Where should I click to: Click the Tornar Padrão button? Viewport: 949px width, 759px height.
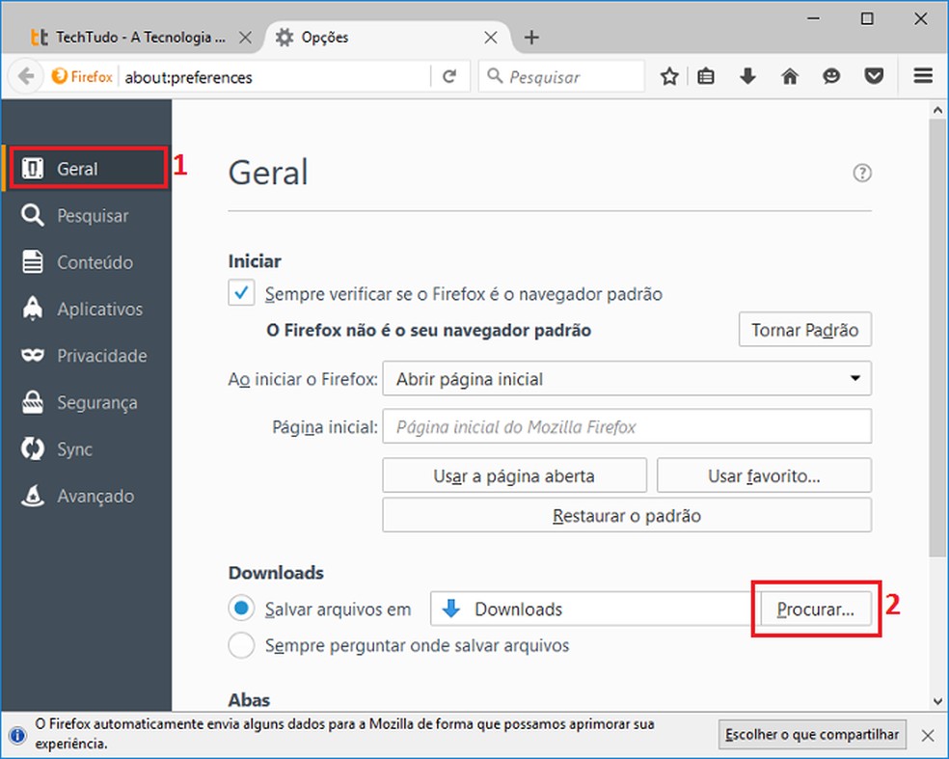(x=804, y=329)
